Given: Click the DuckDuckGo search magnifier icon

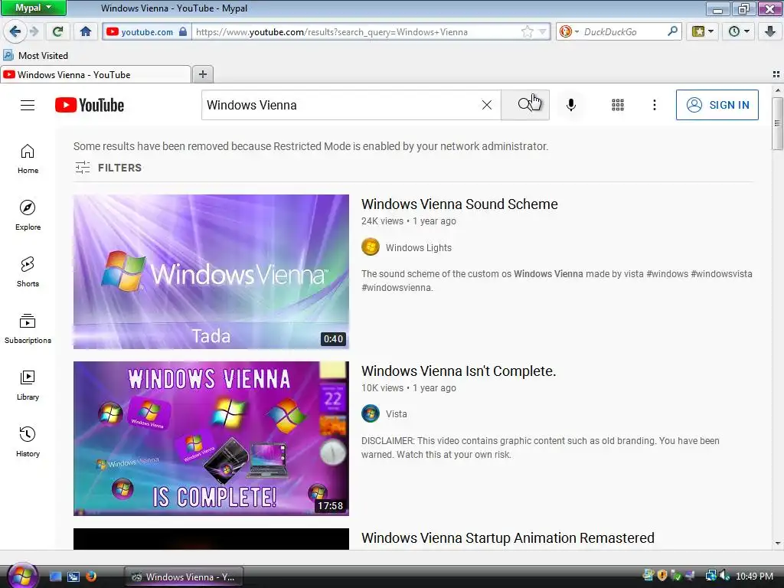Looking at the screenshot, I should [672, 31].
